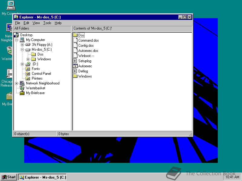Select the Command.dos file icon
Image resolution: width=242 pixels, height=181 pixels.
coord(75,40)
